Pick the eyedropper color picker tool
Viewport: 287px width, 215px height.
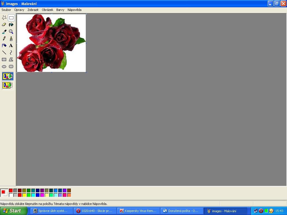pyautogui.click(x=4, y=32)
